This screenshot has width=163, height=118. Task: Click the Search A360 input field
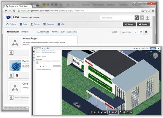coord(117,18)
